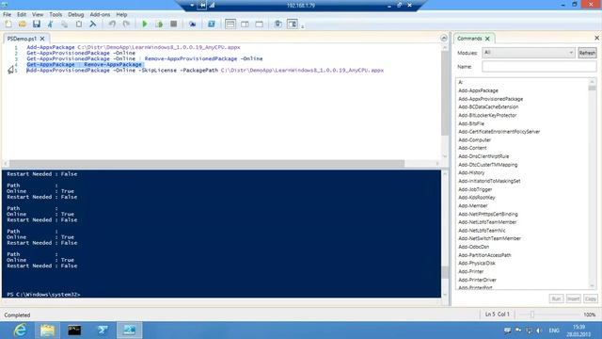The image size is (602, 339).
Task: Select Add-BitLockerKeyProtector in the list
Action: pyautogui.click(x=487, y=115)
